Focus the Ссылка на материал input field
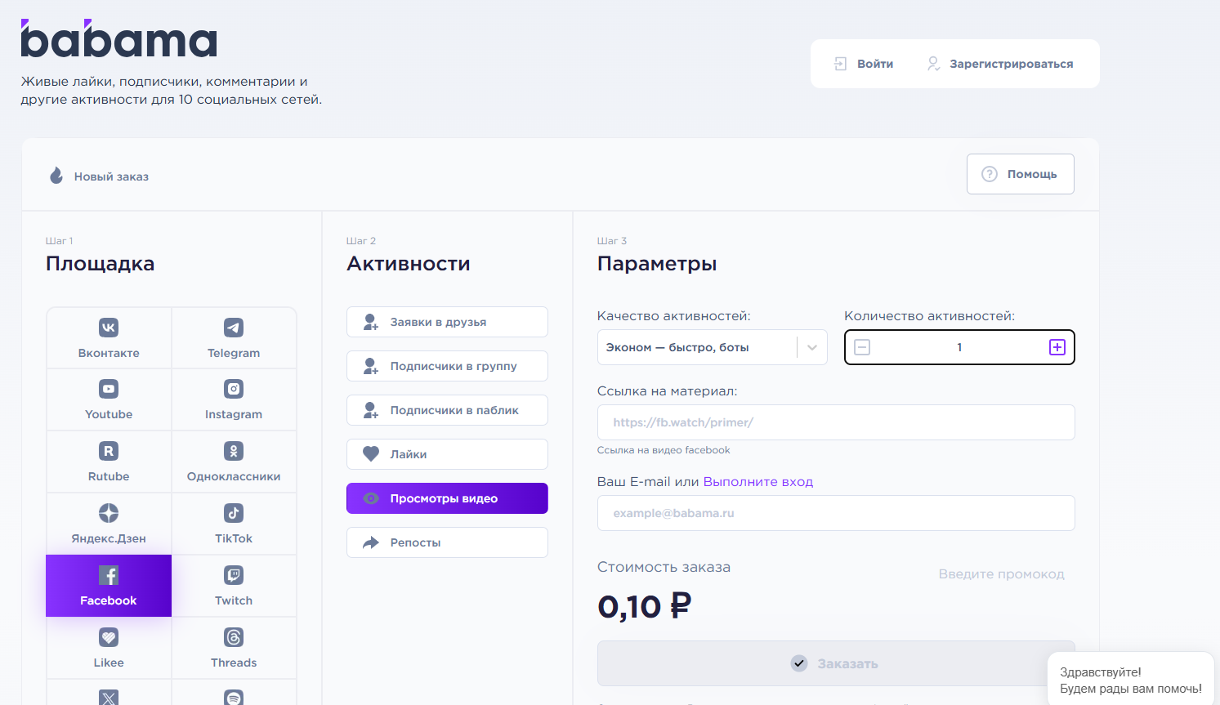 click(x=836, y=422)
